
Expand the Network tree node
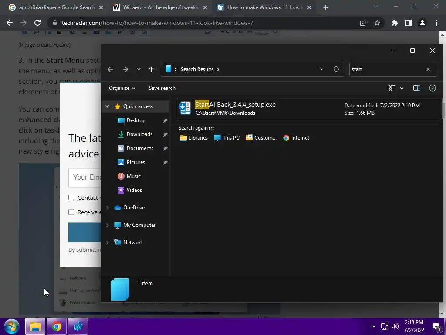[x=108, y=243]
